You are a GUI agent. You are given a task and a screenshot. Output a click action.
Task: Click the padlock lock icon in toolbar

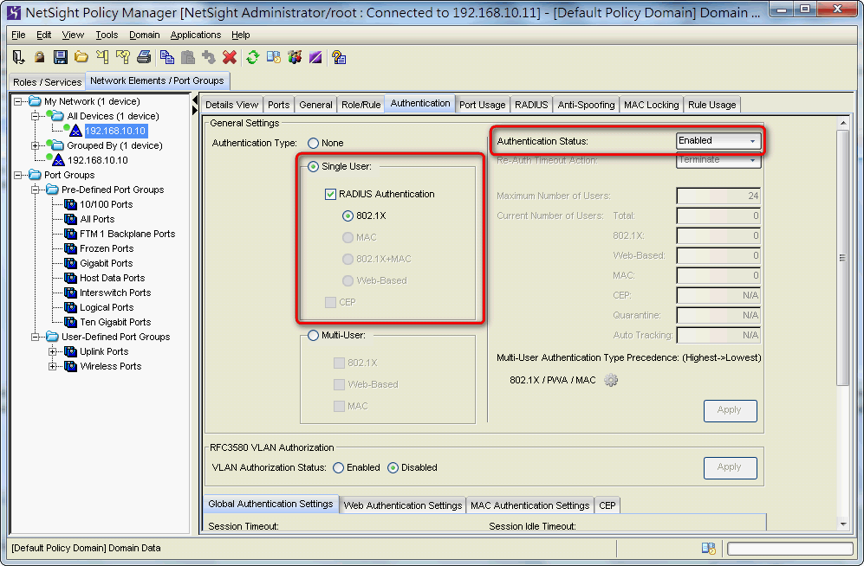39,57
